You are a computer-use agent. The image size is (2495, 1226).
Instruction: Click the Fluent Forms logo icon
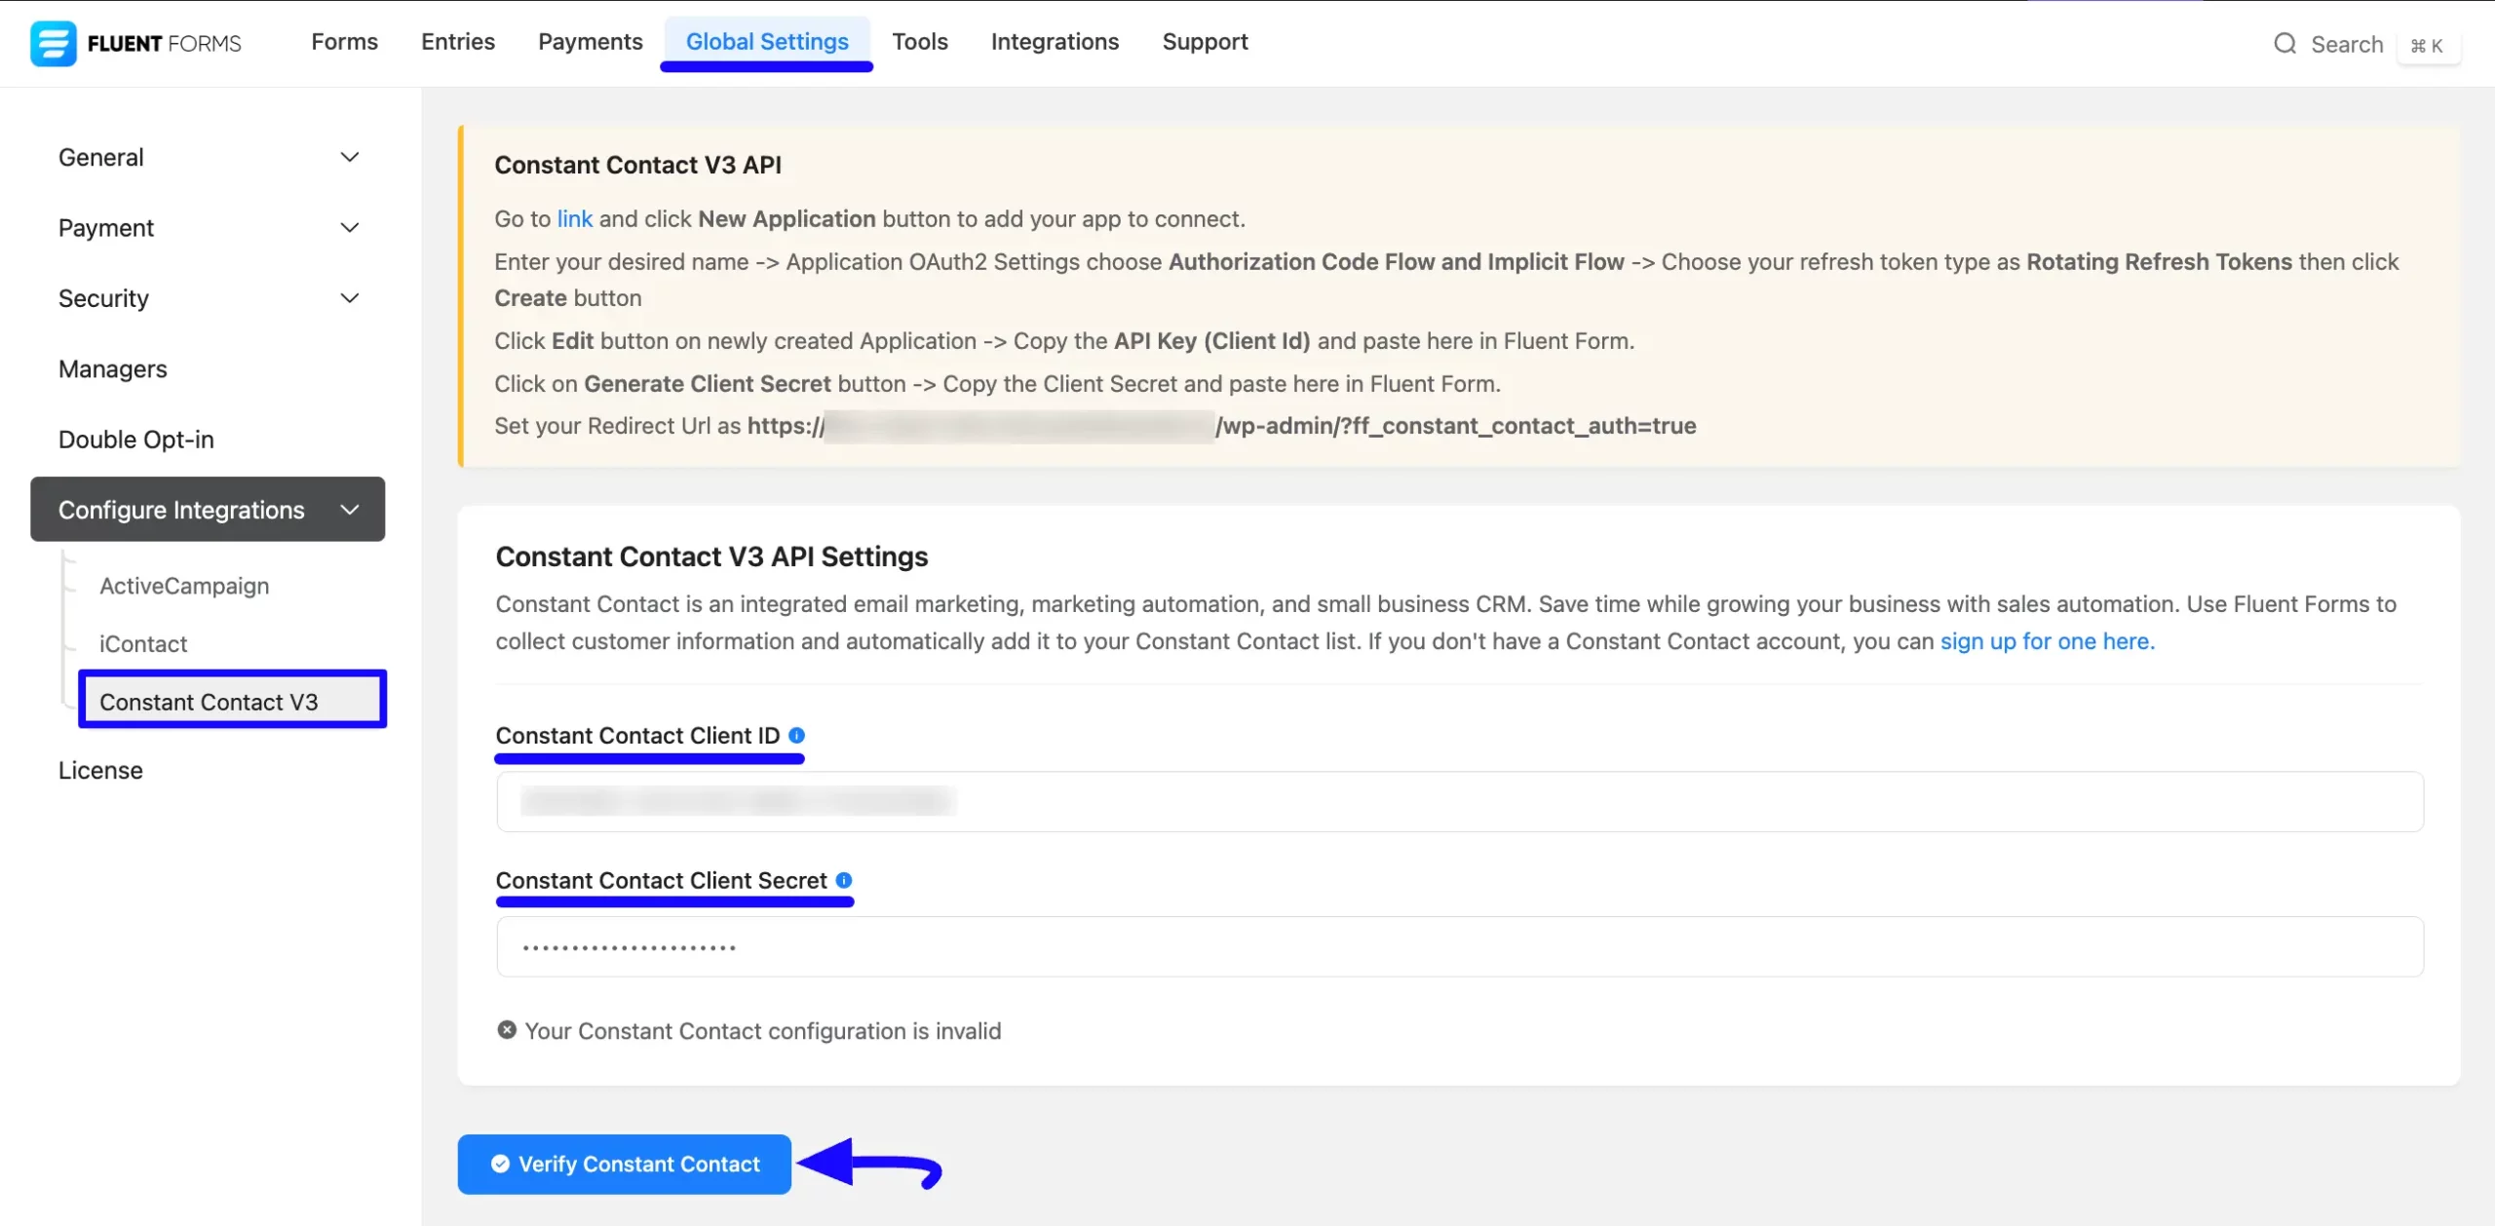pos(53,43)
